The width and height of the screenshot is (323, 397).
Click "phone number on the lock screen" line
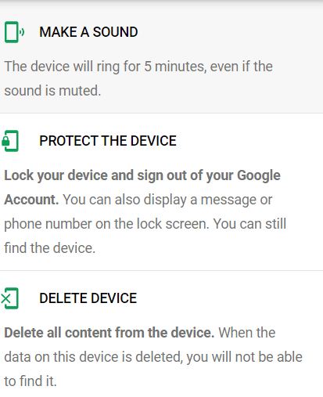point(106,224)
